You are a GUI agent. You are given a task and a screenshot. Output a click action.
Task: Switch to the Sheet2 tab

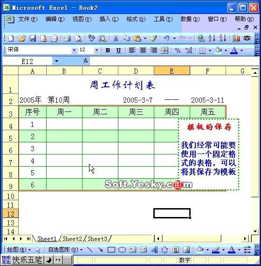[72, 239]
